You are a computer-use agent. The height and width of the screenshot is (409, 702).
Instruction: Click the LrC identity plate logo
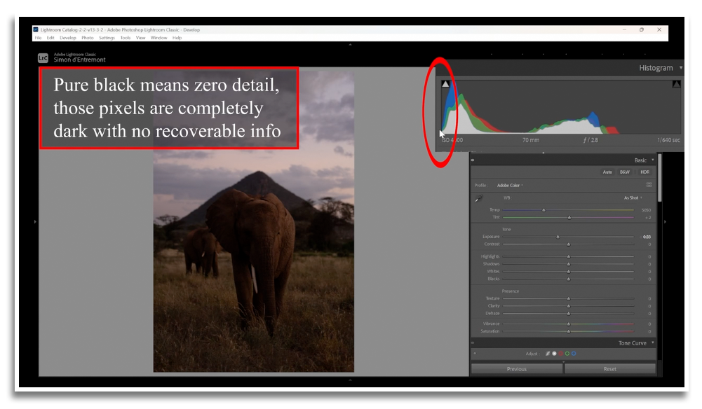coord(43,57)
